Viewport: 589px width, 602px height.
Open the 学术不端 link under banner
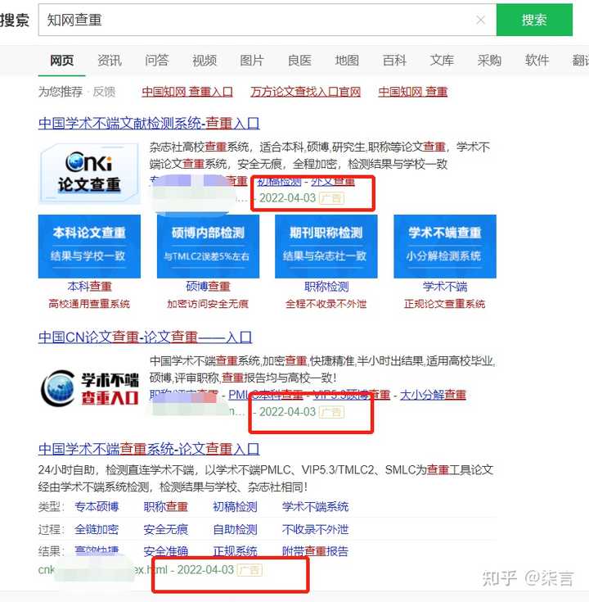click(445, 287)
